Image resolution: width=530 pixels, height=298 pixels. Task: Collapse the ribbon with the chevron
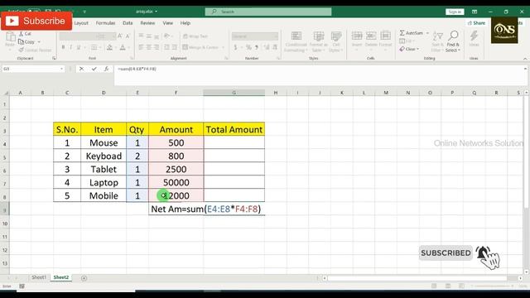[525, 59]
